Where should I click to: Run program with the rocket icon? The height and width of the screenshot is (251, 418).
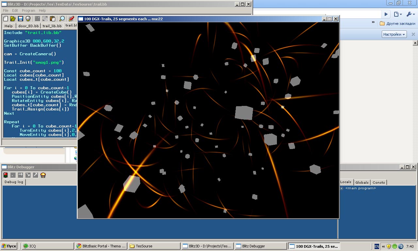pos(71,19)
